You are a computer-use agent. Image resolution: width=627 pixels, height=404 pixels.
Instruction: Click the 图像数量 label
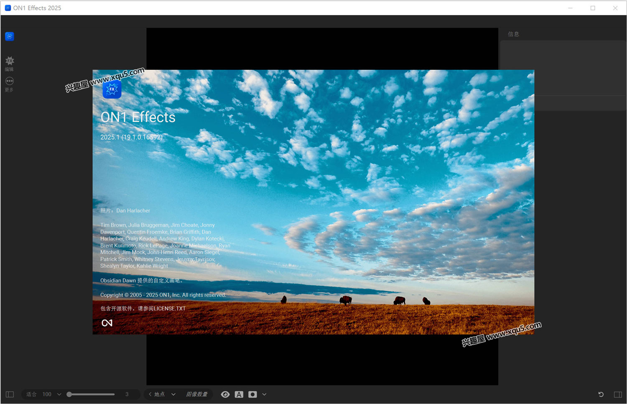197,394
